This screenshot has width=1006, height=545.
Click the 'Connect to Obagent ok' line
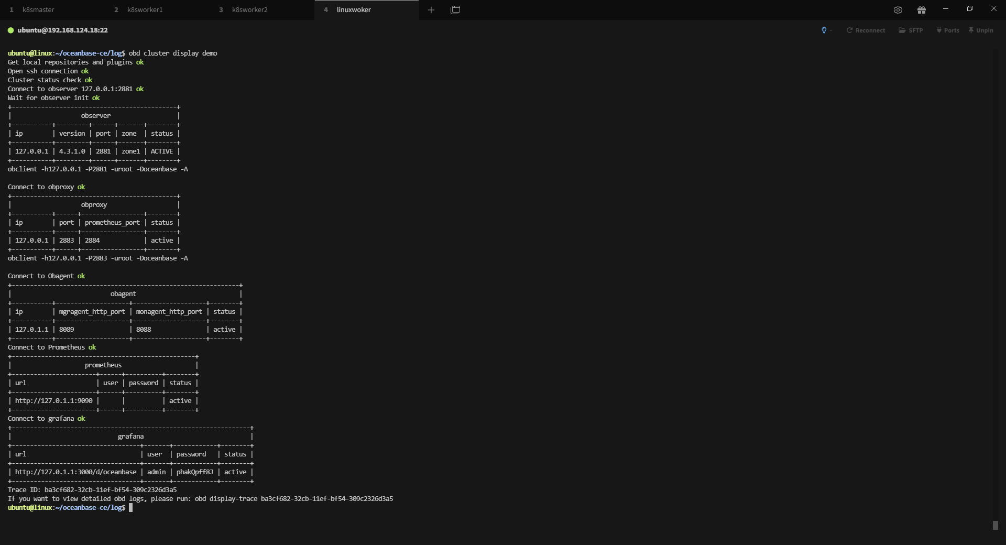pos(46,276)
